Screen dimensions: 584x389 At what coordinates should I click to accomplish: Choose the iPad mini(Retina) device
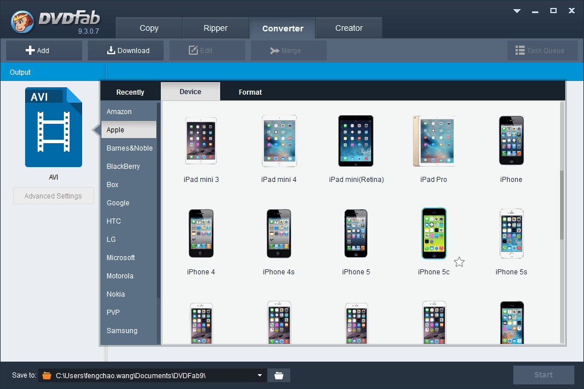point(356,149)
